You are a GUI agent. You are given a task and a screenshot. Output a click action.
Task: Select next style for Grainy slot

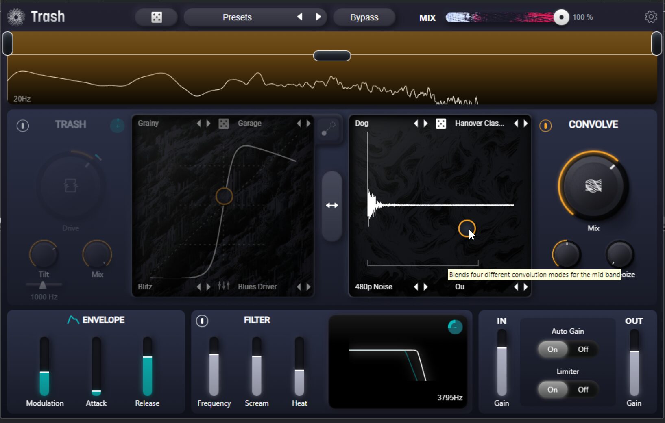208,123
